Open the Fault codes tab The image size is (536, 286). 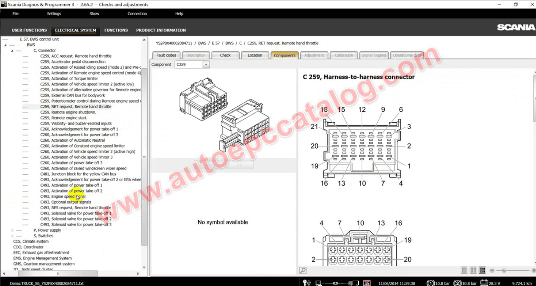click(x=166, y=55)
